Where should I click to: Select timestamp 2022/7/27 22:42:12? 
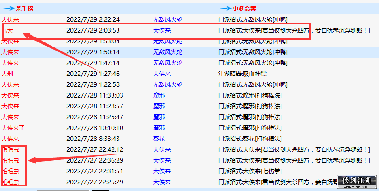pyautogui.click(x=95, y=150)
